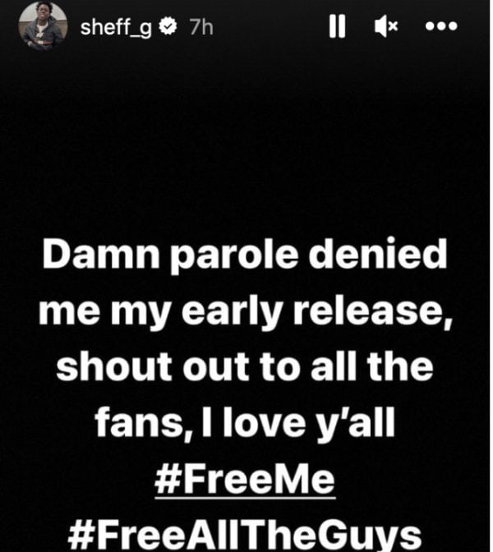Pause the story playback
This screenshot has width=493, height=552.
click(337, 26)
